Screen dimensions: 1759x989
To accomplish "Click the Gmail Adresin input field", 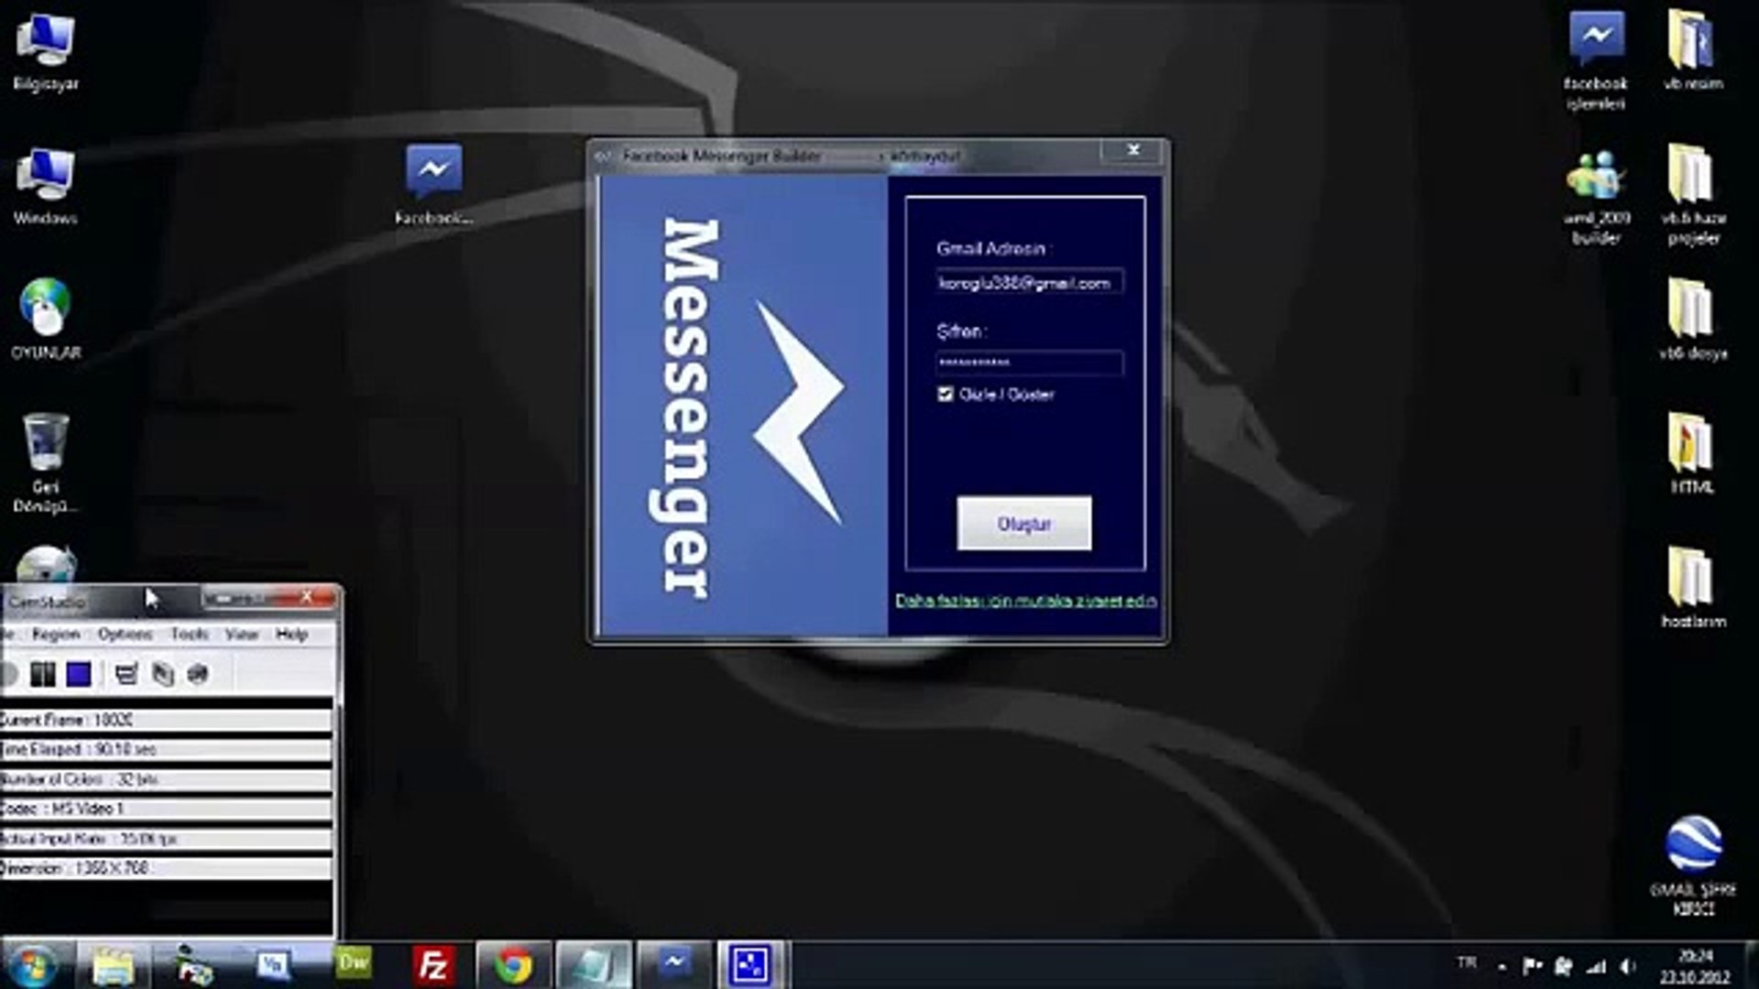I will 1029,283.
